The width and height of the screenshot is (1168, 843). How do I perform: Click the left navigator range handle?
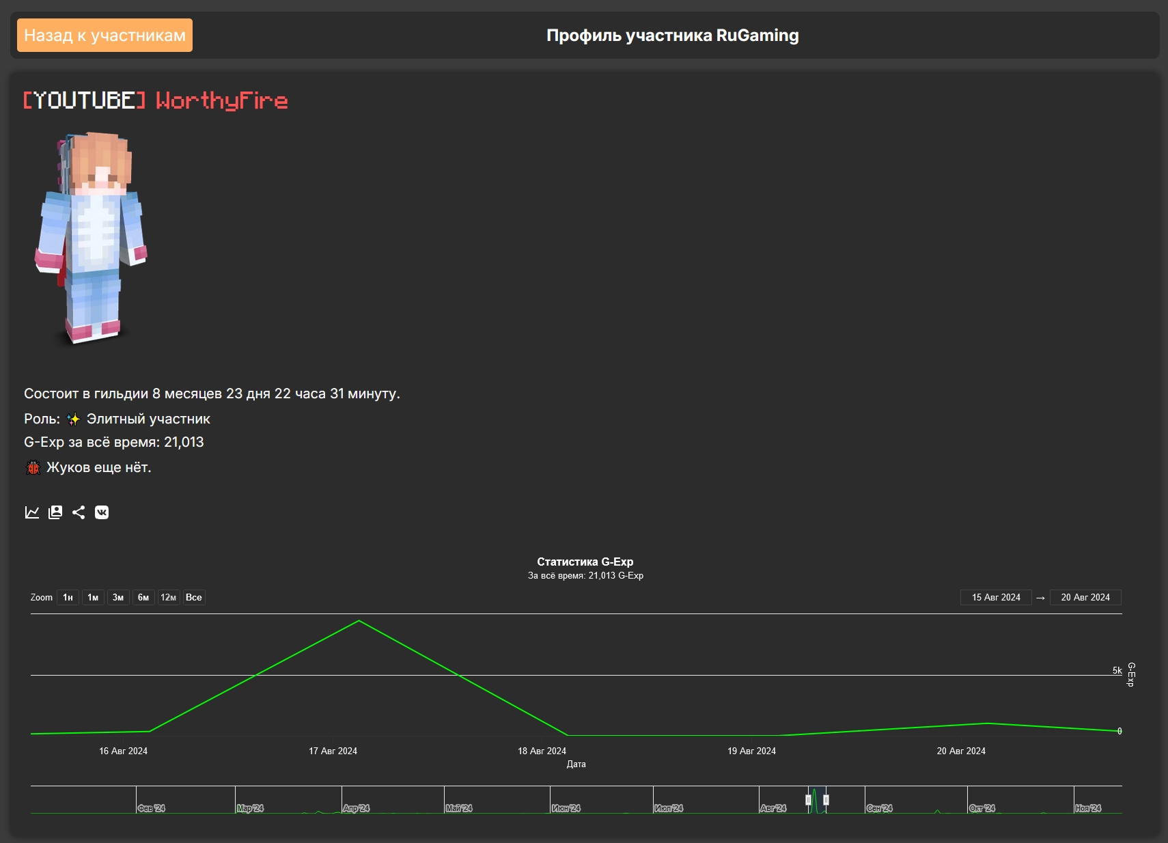808,800
